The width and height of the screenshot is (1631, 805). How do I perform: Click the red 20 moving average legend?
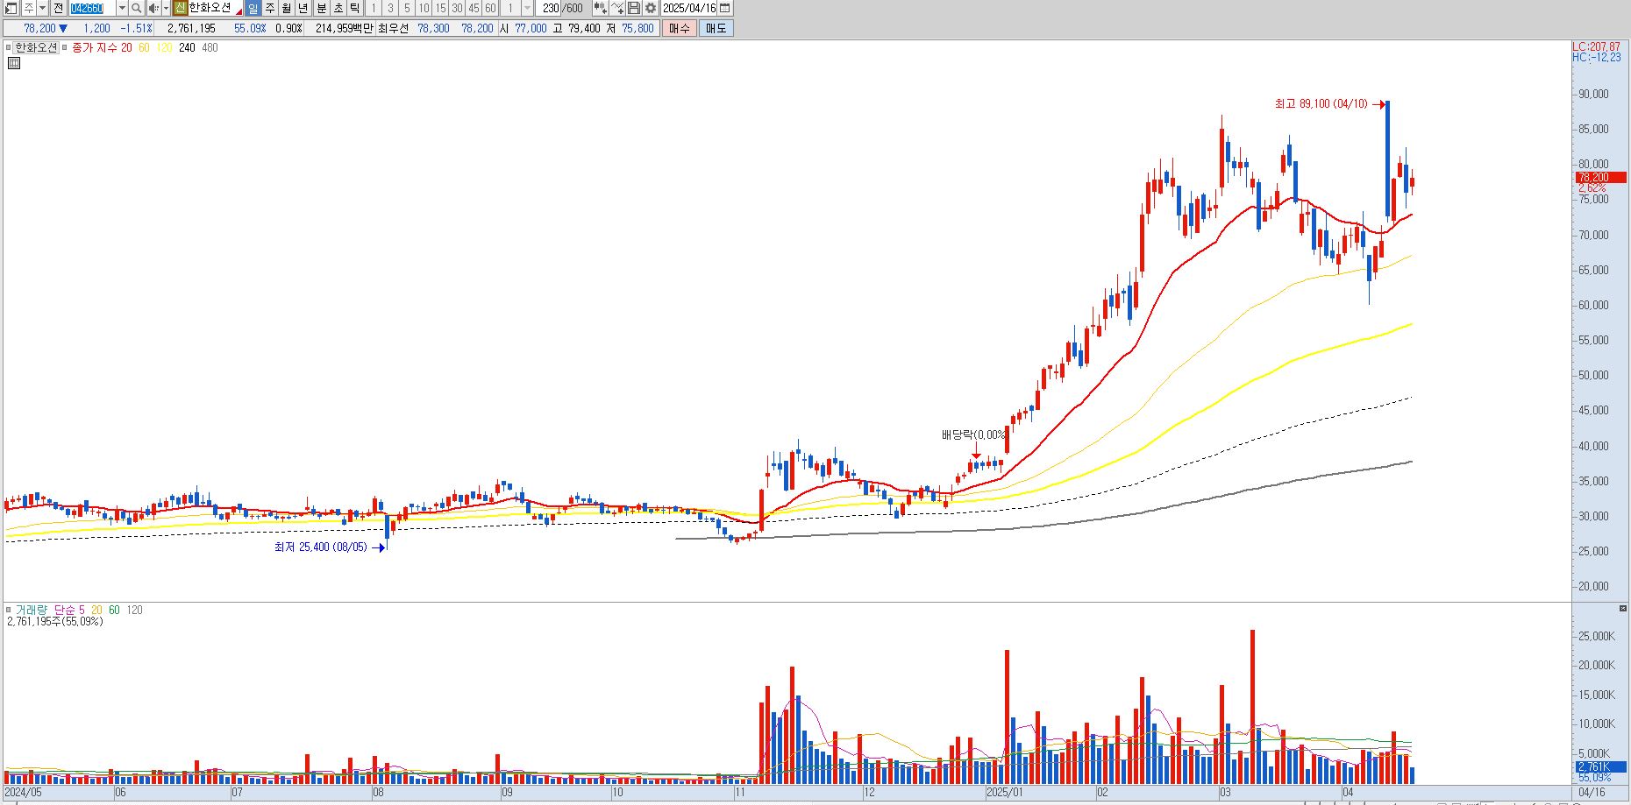coord(126,48)
